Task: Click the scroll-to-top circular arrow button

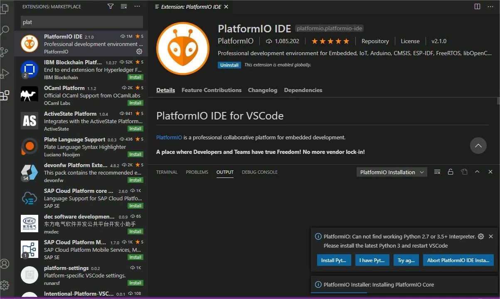Action: (x=478, y=146)
